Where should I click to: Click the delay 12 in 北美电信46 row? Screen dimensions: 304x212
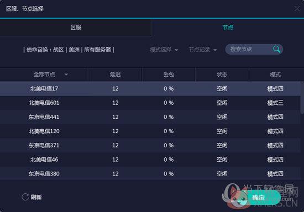click(116, 160)
